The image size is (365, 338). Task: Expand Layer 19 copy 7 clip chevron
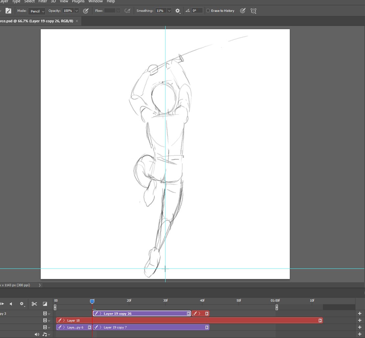click(x=101, y=327)
